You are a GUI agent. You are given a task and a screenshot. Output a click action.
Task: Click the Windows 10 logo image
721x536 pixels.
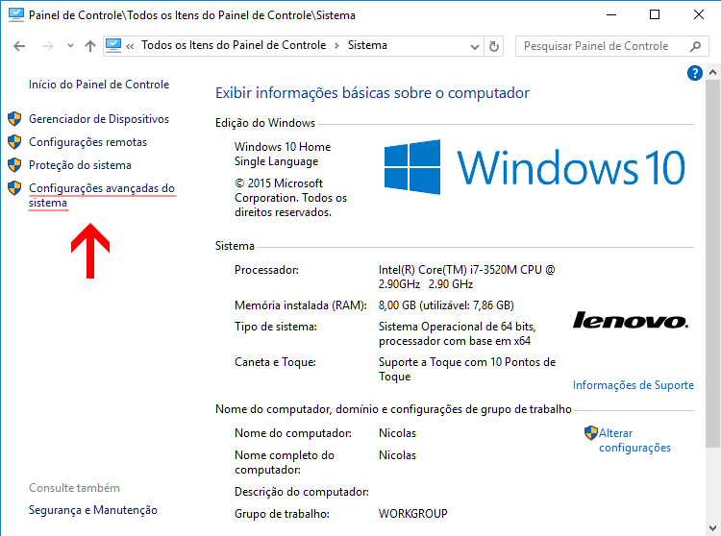coord(535,167)
